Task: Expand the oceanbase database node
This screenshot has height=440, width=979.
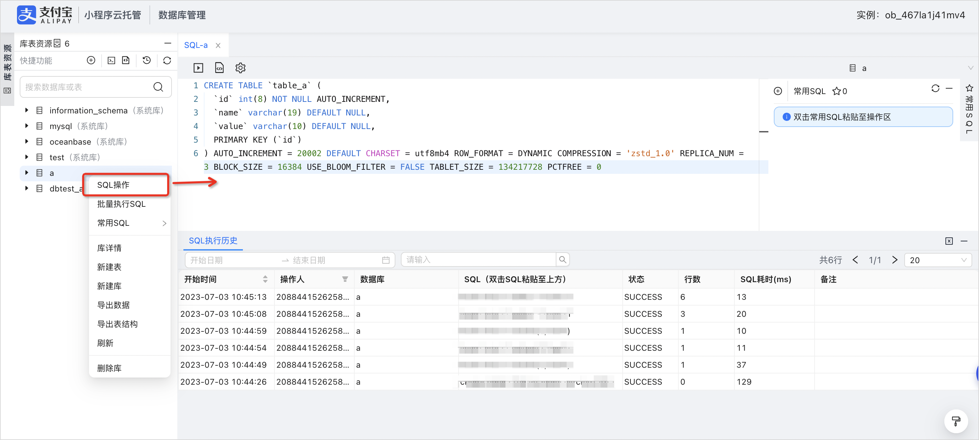Action: click(26, 141)
